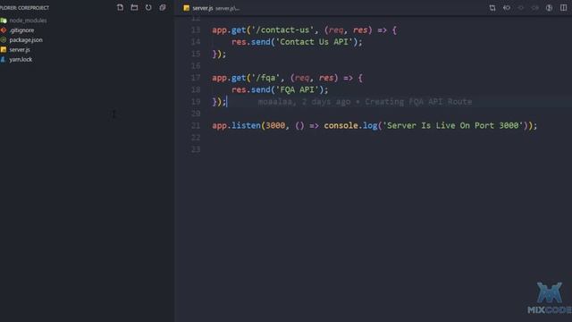This screenshot has width=572, height=322.
Task: Click app.get on line 17
Action: (x=229, y=78)
